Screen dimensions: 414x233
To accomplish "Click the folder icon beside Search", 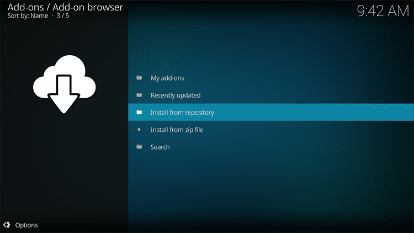I will coord(139,147).
